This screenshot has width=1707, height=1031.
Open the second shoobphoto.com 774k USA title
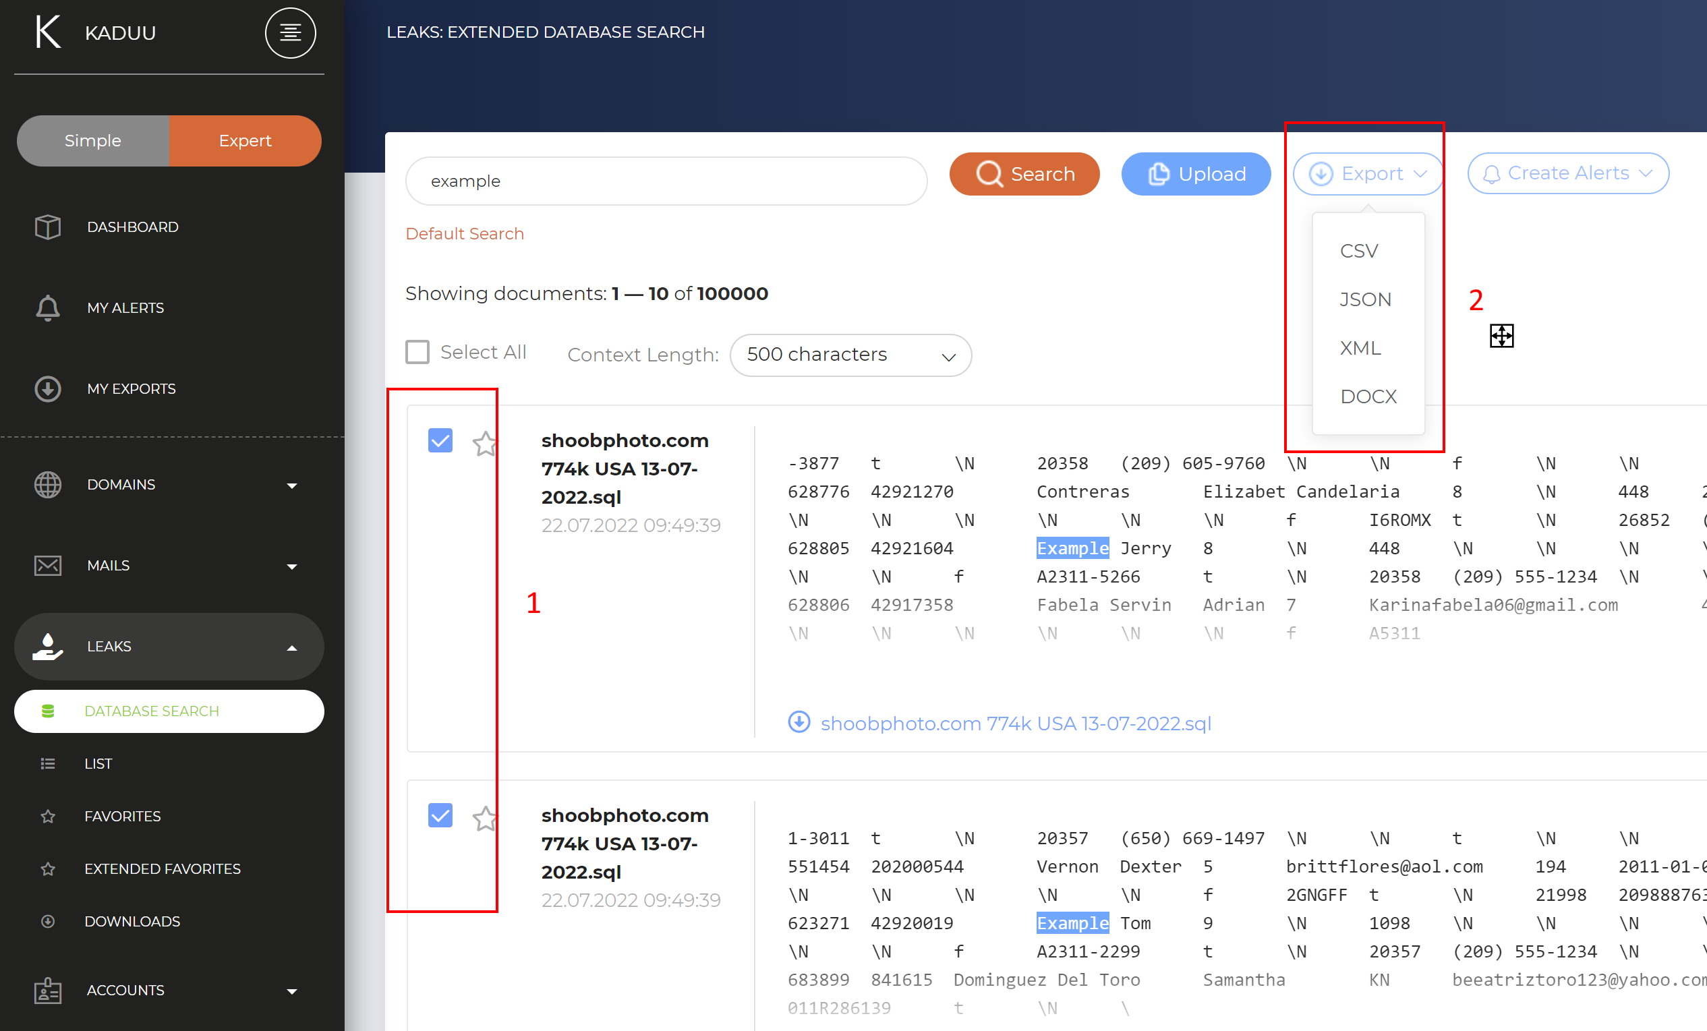pos(624,844)
